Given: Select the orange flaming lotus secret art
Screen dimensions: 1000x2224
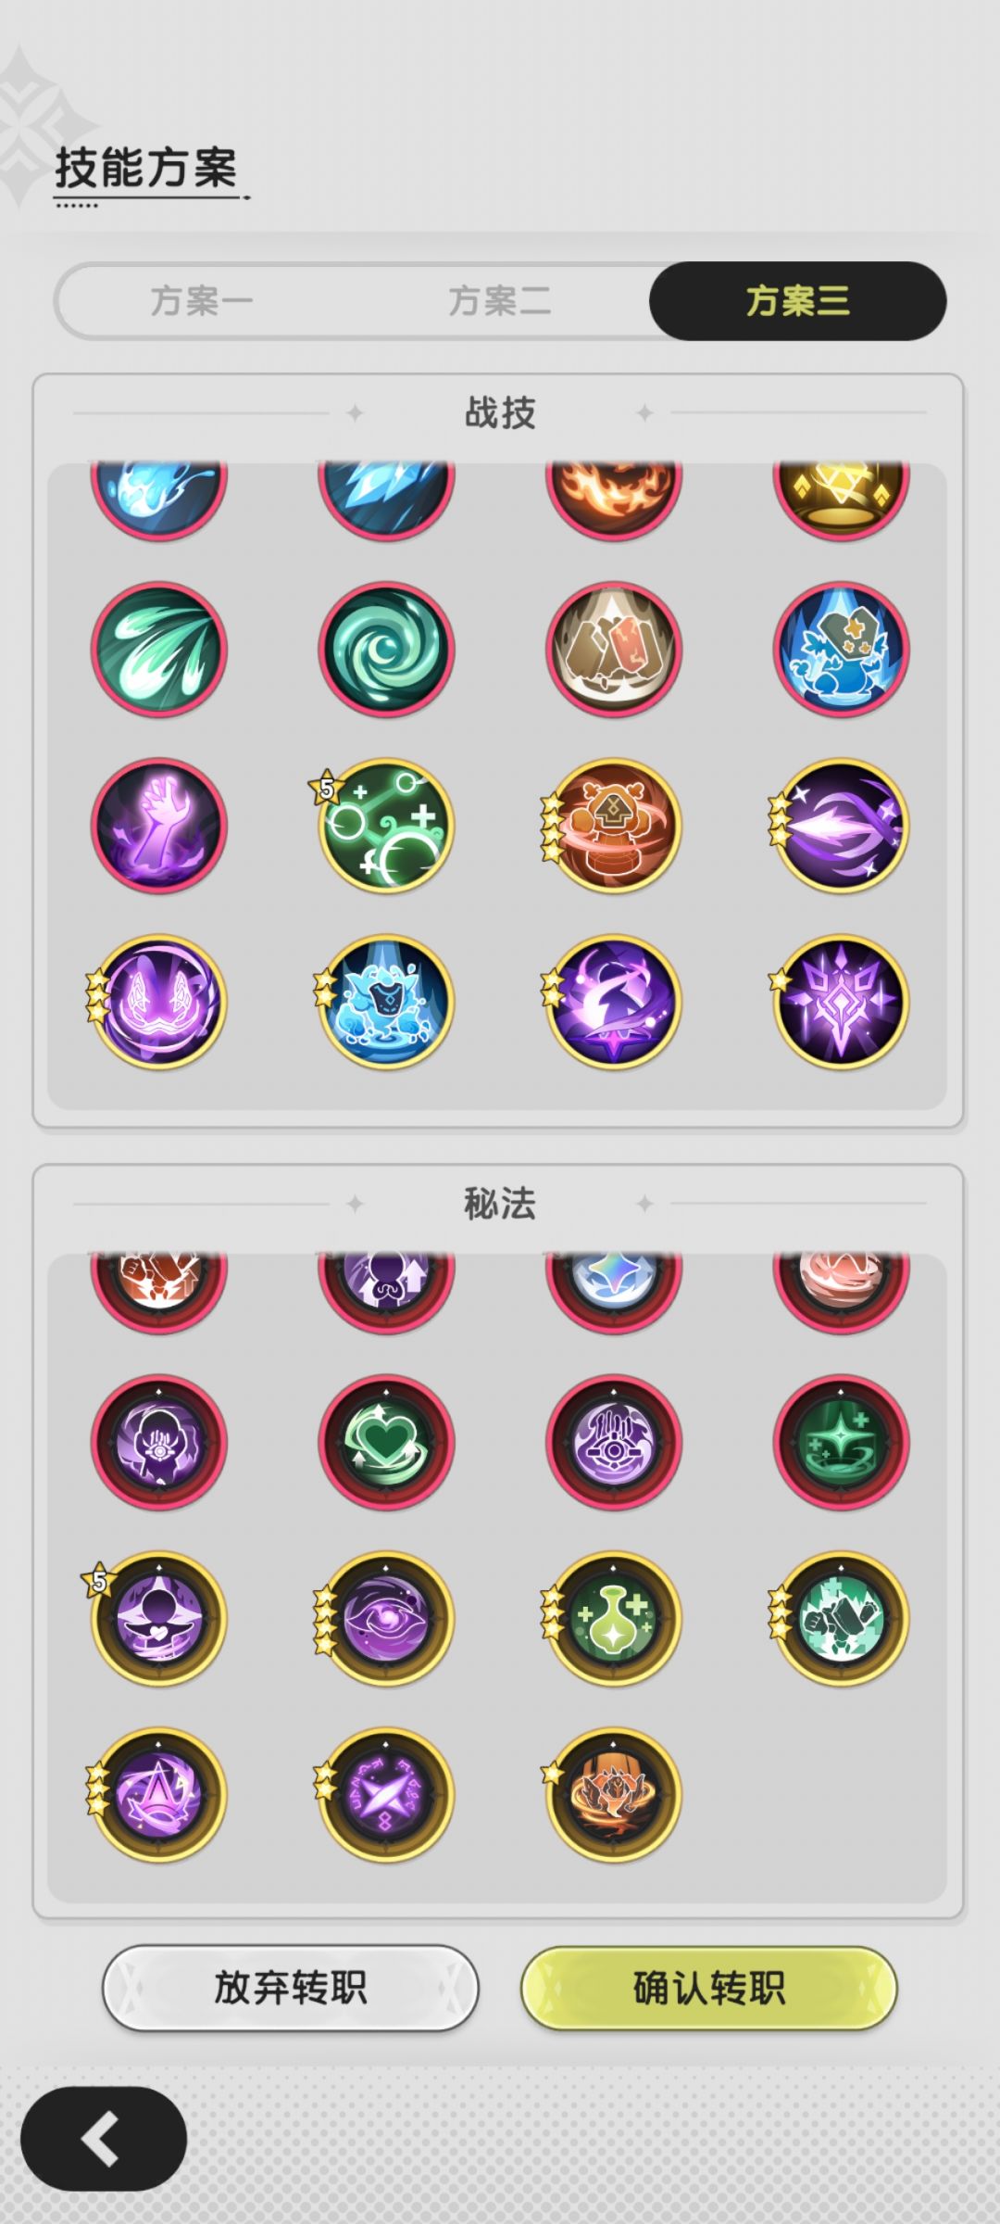Looking at the screenshot, I should 613,1794.
